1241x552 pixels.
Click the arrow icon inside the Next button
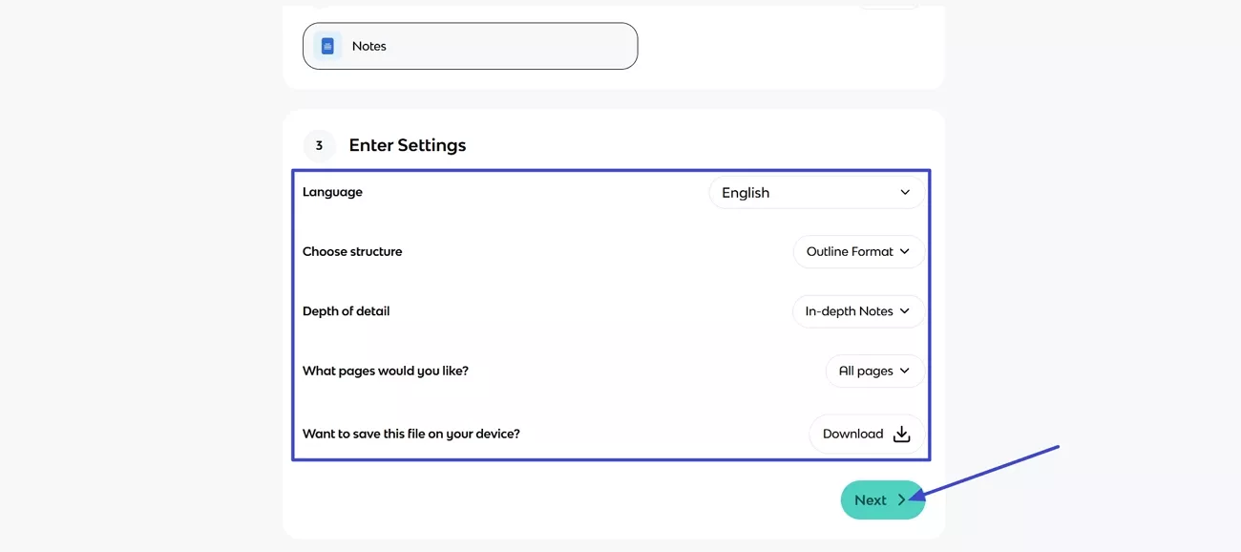coord(901,499)
